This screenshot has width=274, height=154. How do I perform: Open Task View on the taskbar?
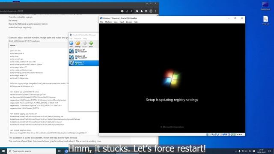point(60,151)
